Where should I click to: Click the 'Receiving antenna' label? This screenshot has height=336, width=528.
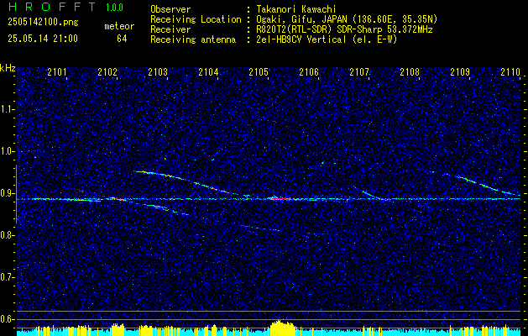pyautogui.click(x=193, y=39)
